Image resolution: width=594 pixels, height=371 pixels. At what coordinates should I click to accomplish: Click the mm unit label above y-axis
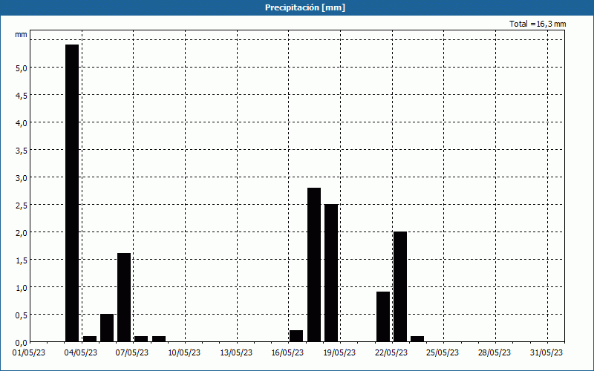click(21, 34)
